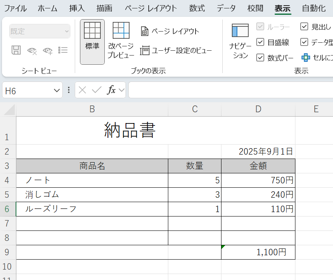The image size is (333, 280).
Task: Click the formula bar input field
Action: point(231,90)
